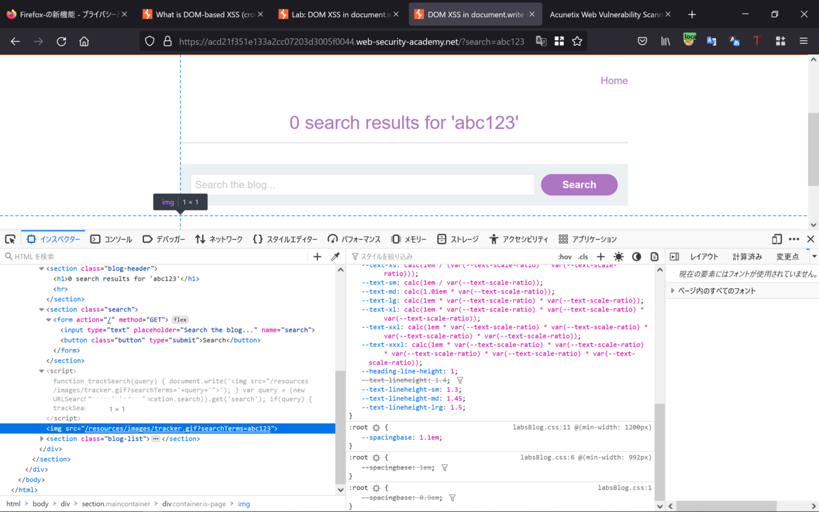Collapse the script node
This screenshot has height=512, width=819.
(42, 371)
